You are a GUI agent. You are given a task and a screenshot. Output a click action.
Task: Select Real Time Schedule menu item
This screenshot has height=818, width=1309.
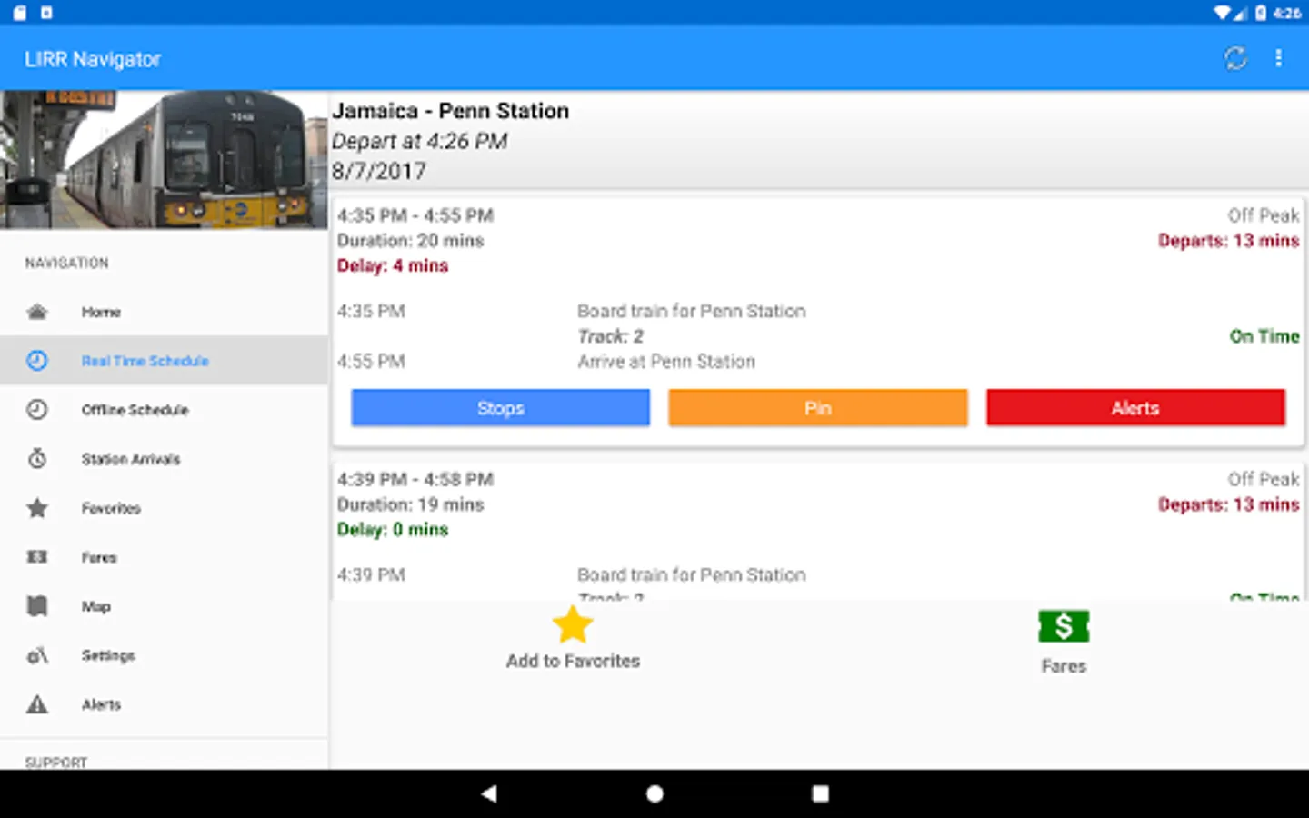click(164, 361)
